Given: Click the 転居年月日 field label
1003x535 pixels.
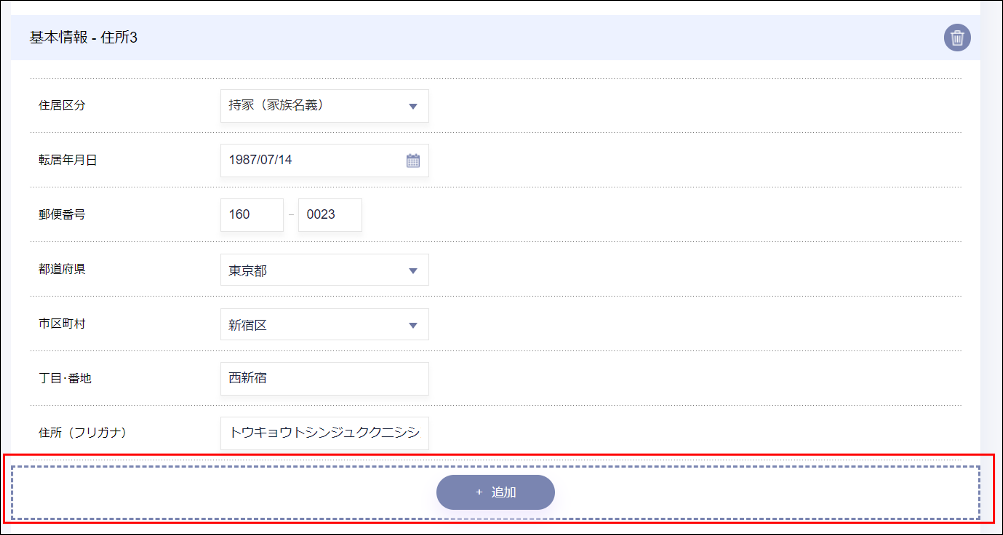Looking at the screenshot, I should pos(67,160).
